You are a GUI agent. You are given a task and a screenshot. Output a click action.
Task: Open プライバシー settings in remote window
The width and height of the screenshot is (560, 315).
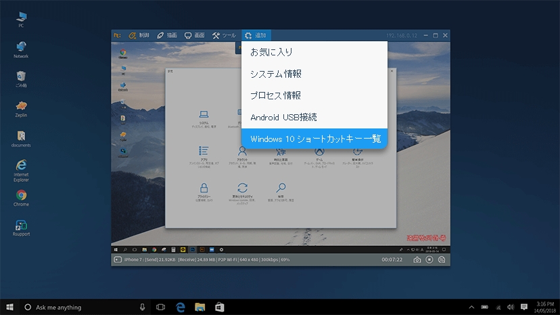204,193
